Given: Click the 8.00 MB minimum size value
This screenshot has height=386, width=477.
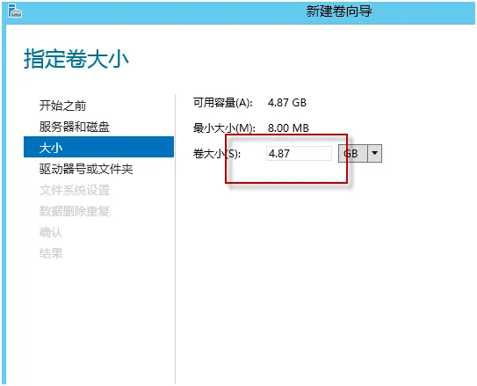Looking at the screenshot, I should 288,128.
